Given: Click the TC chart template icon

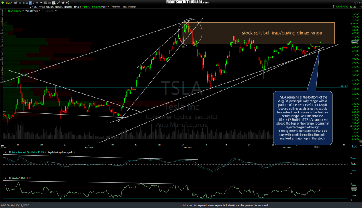Looking at the screenshot, I should 45,3.
